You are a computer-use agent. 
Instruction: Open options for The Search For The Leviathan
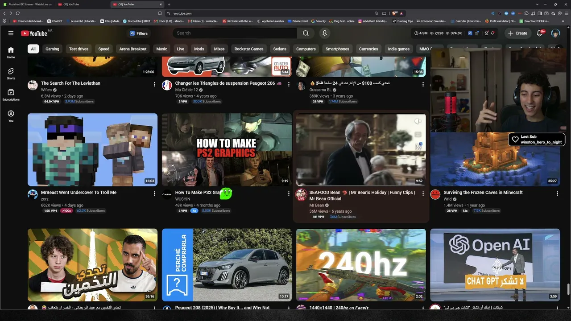155,84
